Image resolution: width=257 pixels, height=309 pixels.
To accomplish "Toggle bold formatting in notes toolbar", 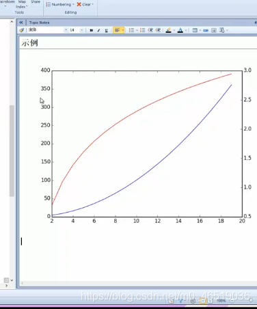I will pyautogui.click(x=92, y=30).
